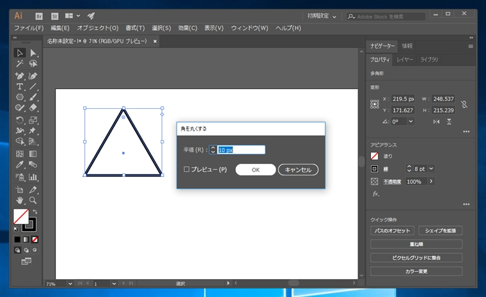Screen dimensions: 486x297
Task: Click OK in the round corners dialog
Action: click(x=255, y=170)
